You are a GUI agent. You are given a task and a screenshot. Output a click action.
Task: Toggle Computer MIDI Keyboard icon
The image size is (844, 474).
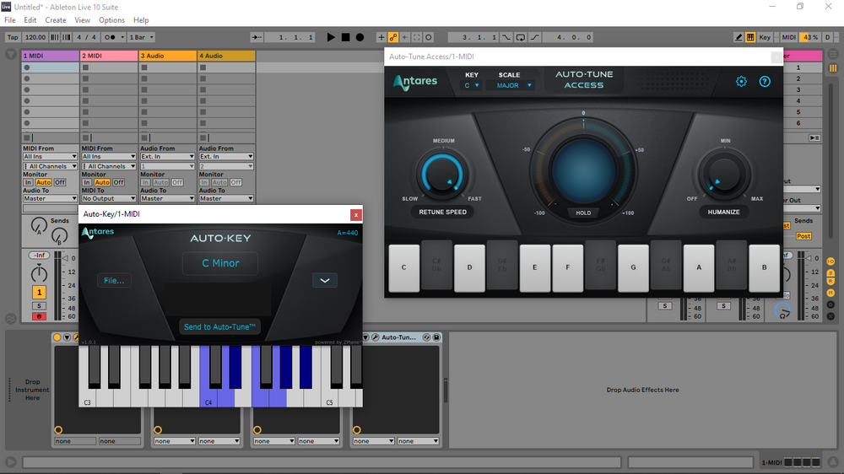pyautogui.click(x=749, y=37)
